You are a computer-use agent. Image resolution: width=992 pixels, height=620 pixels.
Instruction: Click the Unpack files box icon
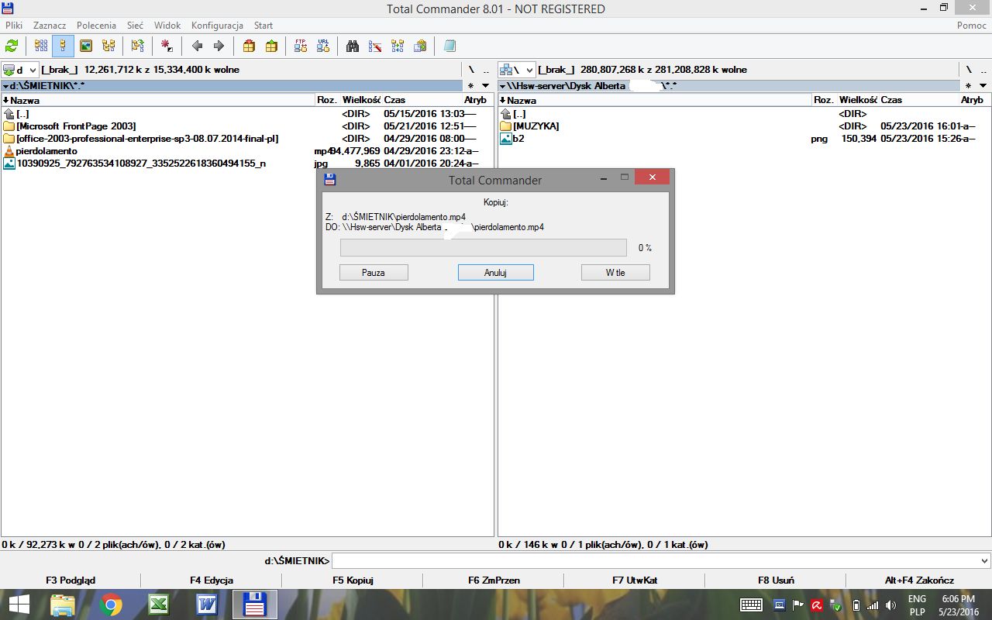tap(271, 46)
